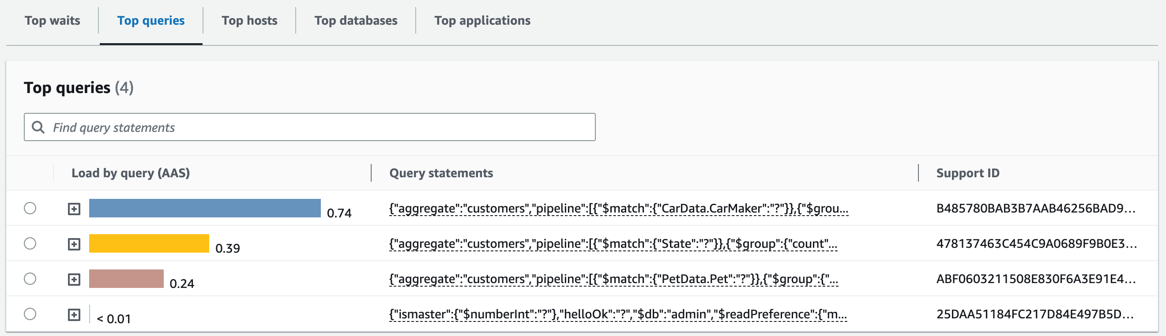The image size is (1166, 336).
Task: Show the Top applications tab
Action: [482, 21]
